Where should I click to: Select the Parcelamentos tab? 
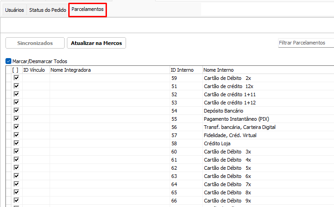pos(87,10)
